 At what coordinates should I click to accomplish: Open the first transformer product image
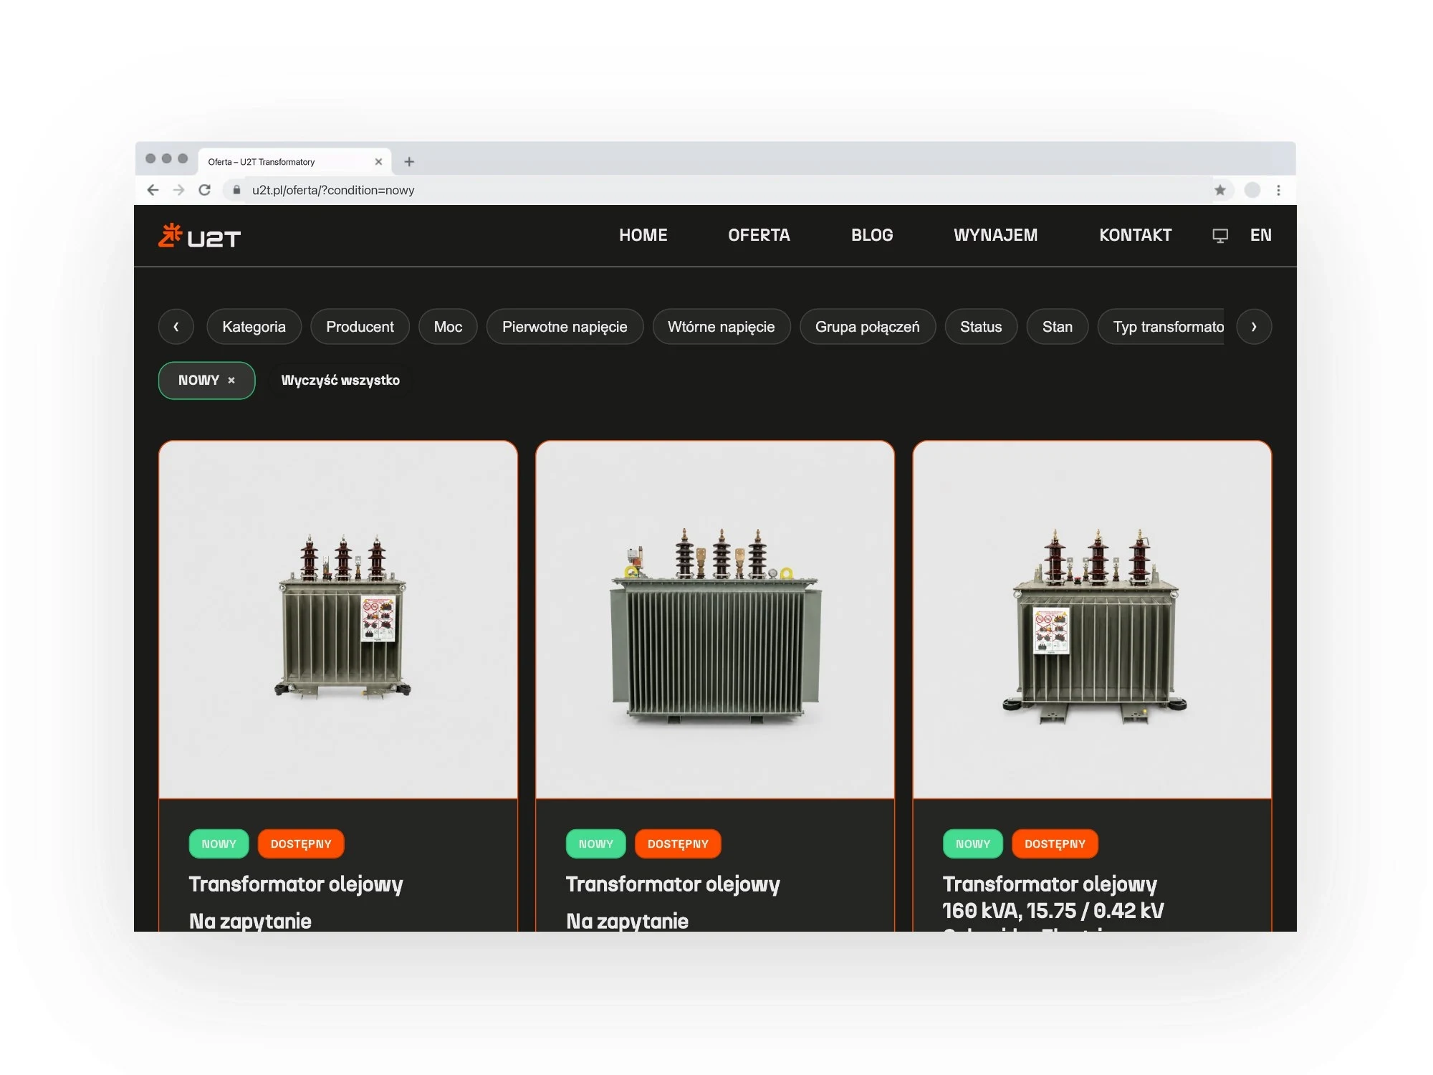click(338, 619)
